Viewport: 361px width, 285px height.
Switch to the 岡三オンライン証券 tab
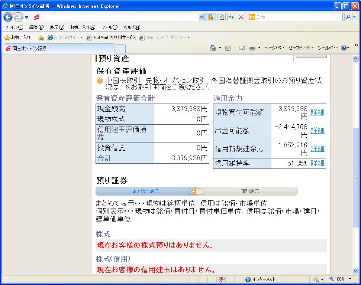pyautogui.click(x=59, y=49)
